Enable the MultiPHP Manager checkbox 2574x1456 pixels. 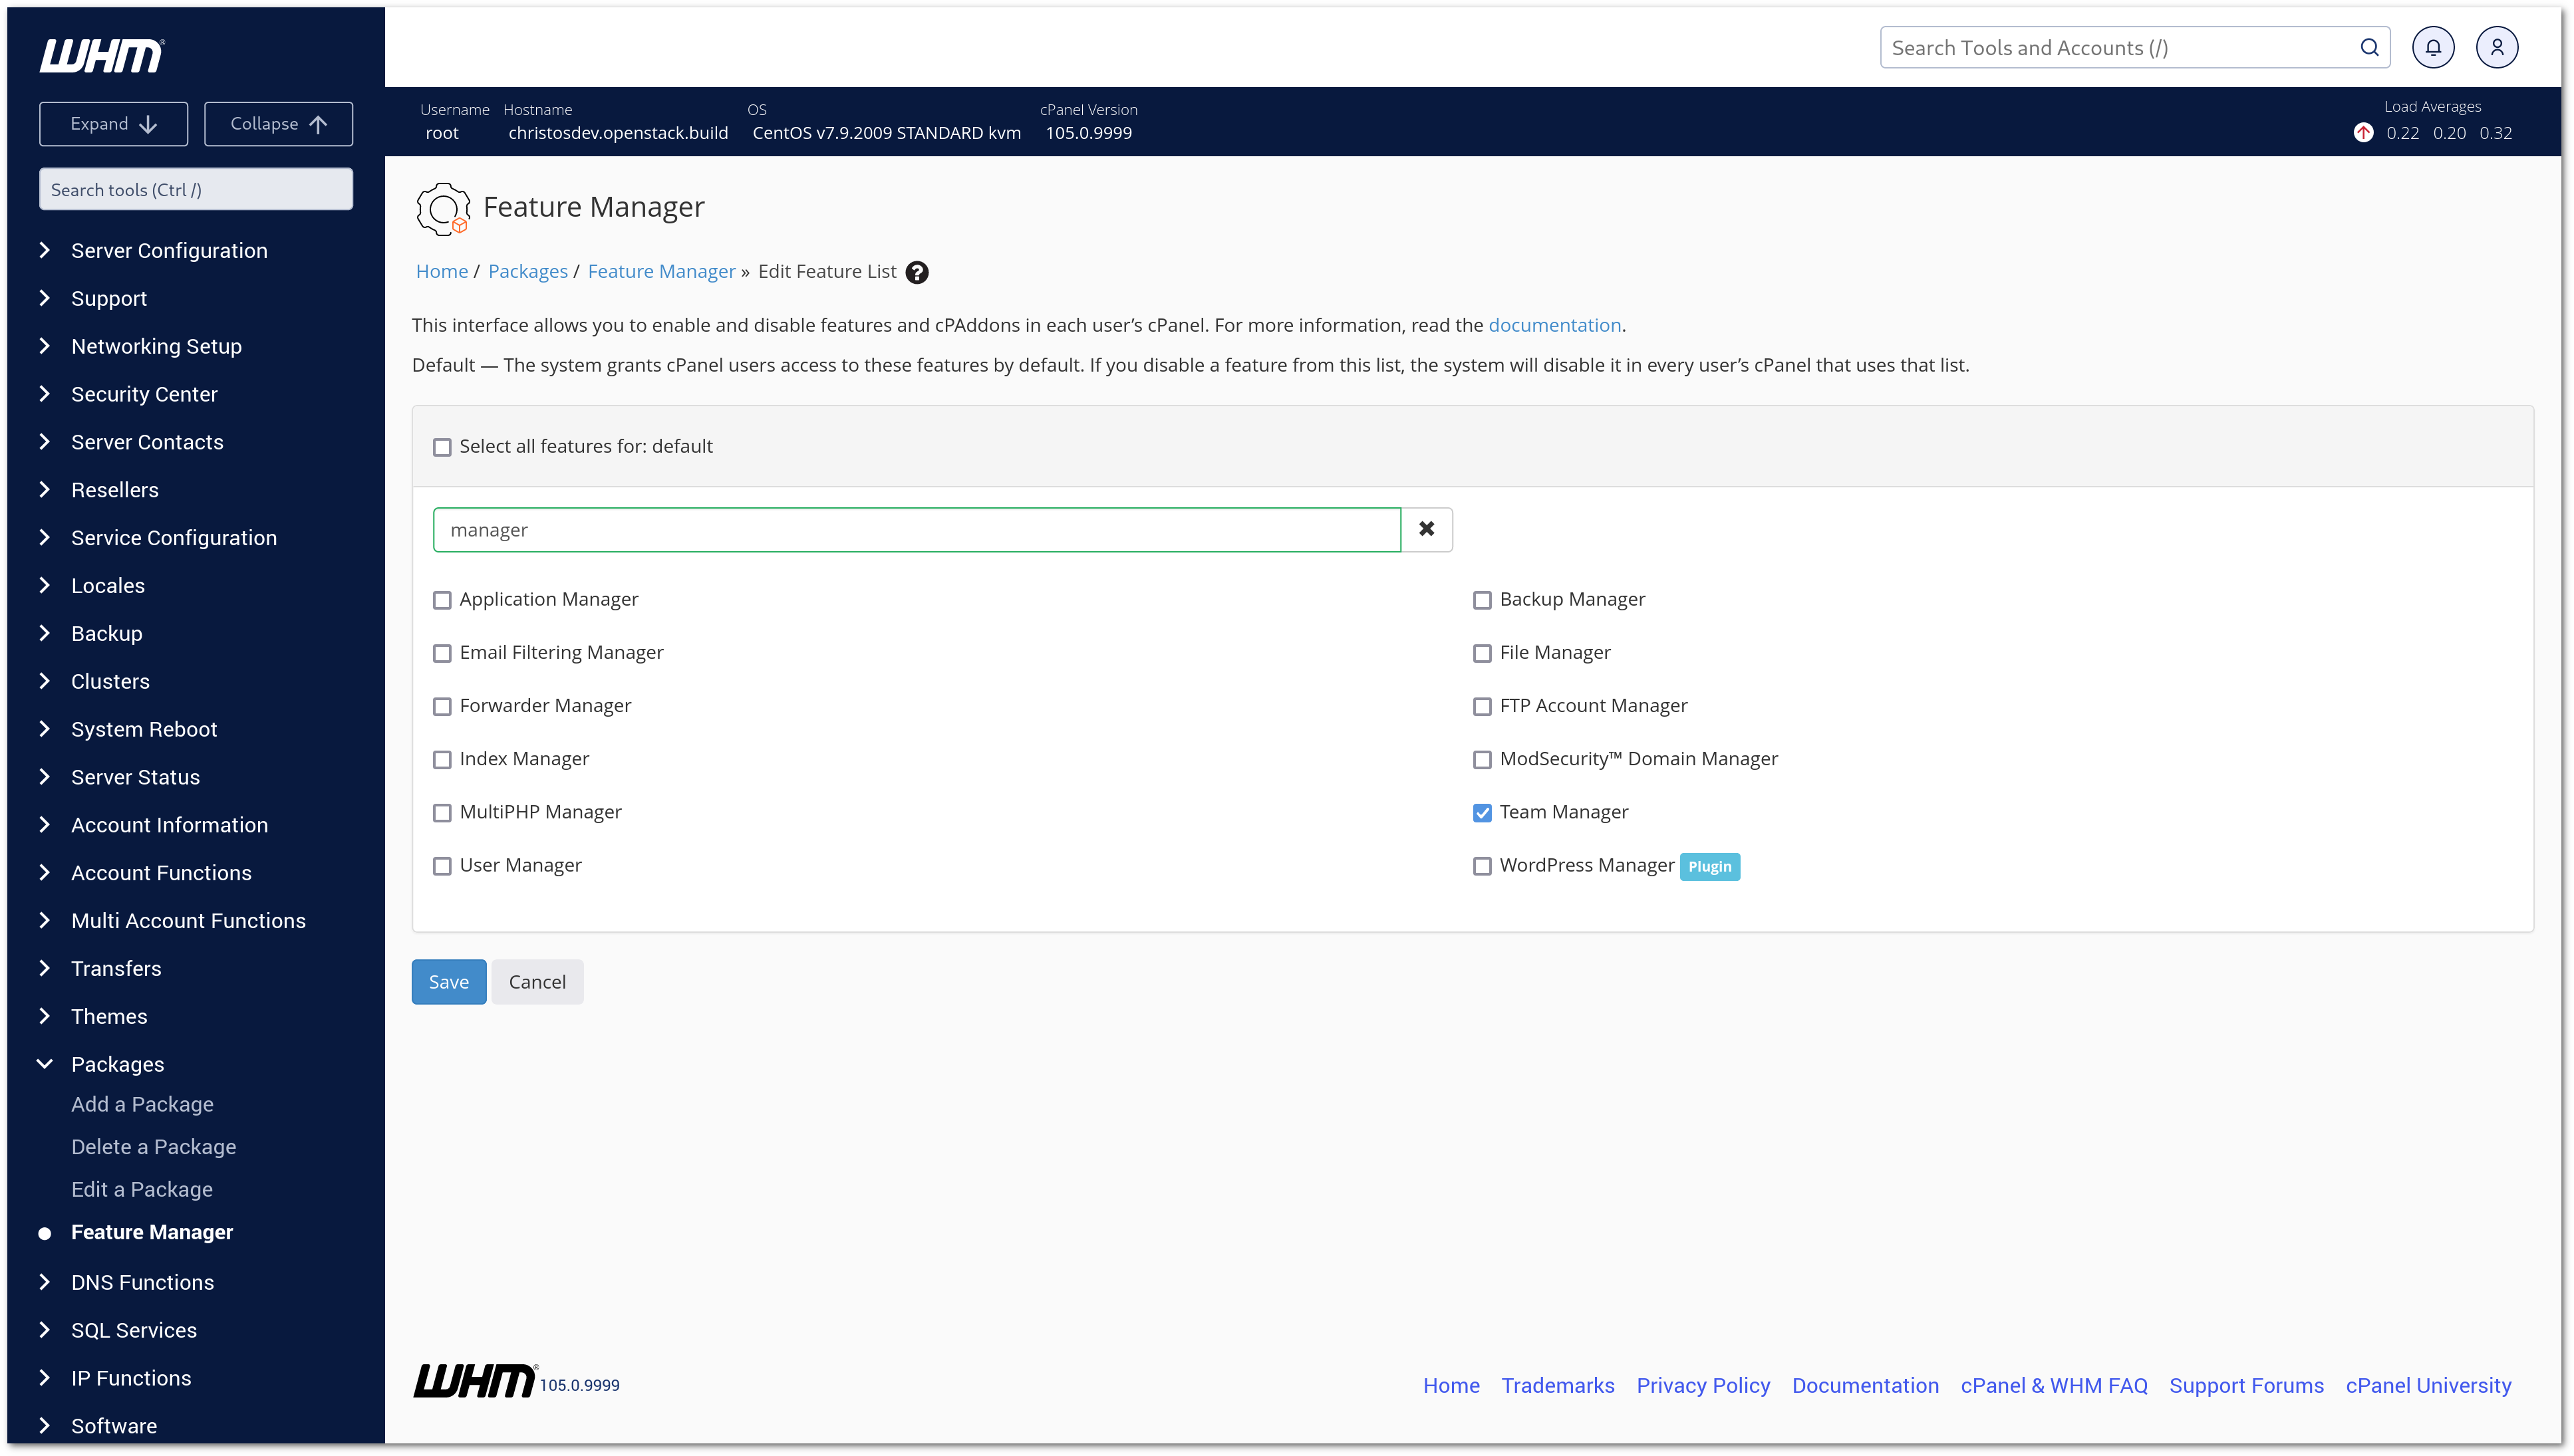point(442,813)
